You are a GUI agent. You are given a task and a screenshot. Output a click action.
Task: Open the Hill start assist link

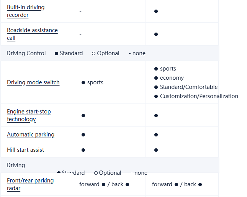point(25,150)
